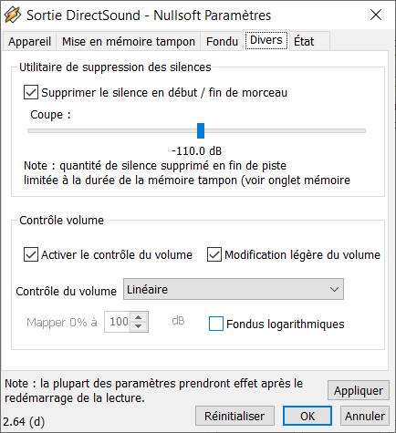Click the Winamp lightning icon in title bar

[13, 15]
